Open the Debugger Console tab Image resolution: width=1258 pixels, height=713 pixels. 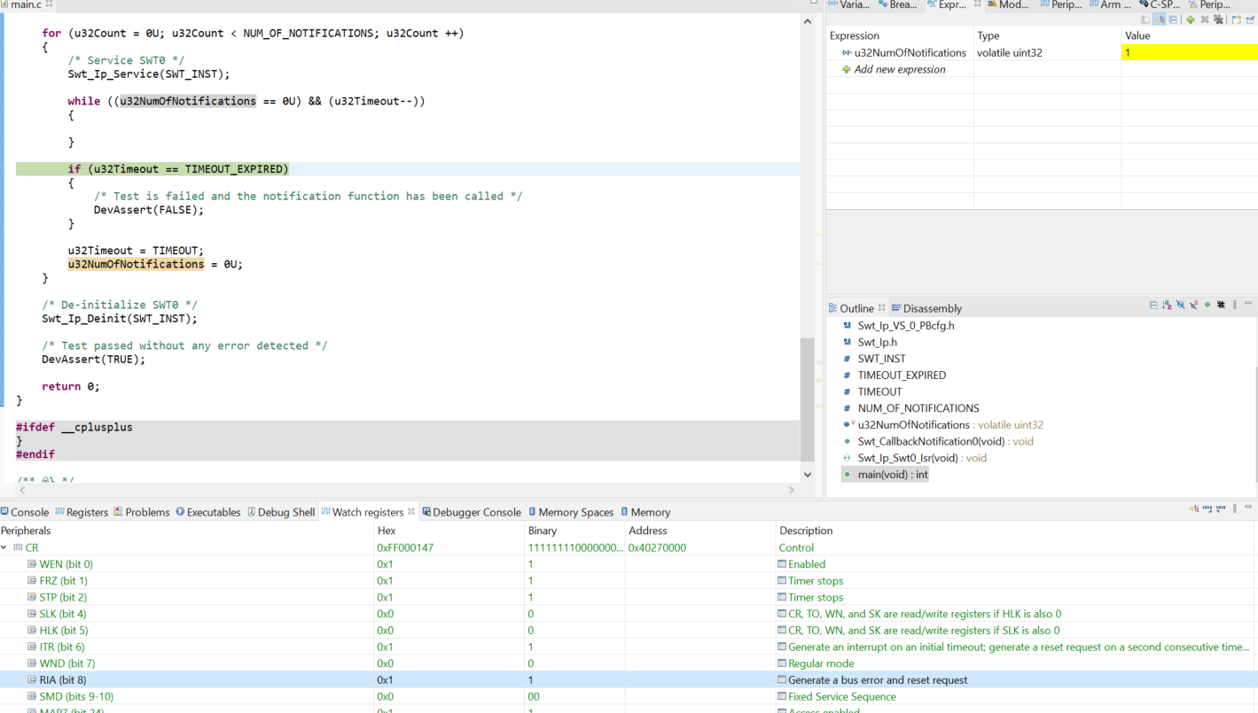472,512
